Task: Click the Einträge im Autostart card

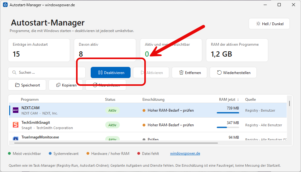Action: 39,50
